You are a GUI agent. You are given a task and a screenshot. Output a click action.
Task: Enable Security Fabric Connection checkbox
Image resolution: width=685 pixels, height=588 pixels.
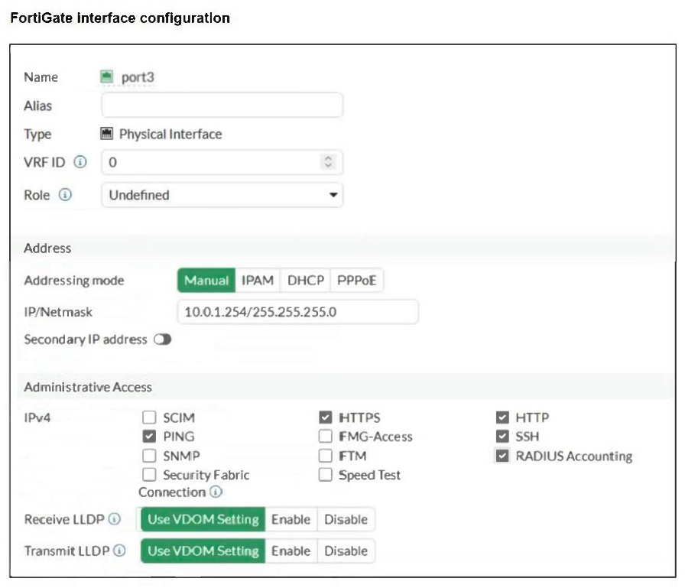pos(149,474)
